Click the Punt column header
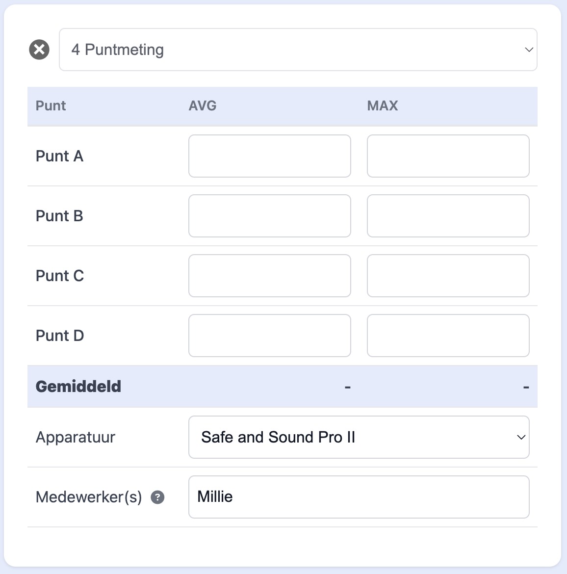The height and width of the screenshot is (574, 567). tap(51, 106)
